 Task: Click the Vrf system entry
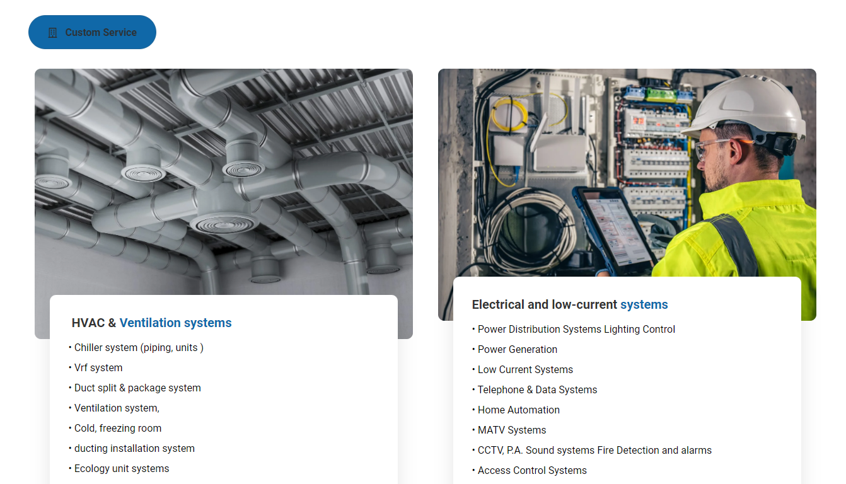[98, 367]
